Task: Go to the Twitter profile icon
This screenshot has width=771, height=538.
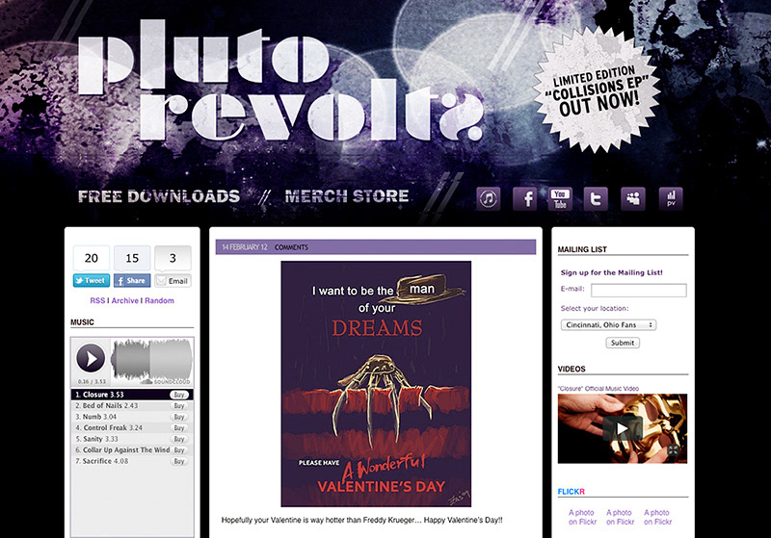Action: [597, 198]
